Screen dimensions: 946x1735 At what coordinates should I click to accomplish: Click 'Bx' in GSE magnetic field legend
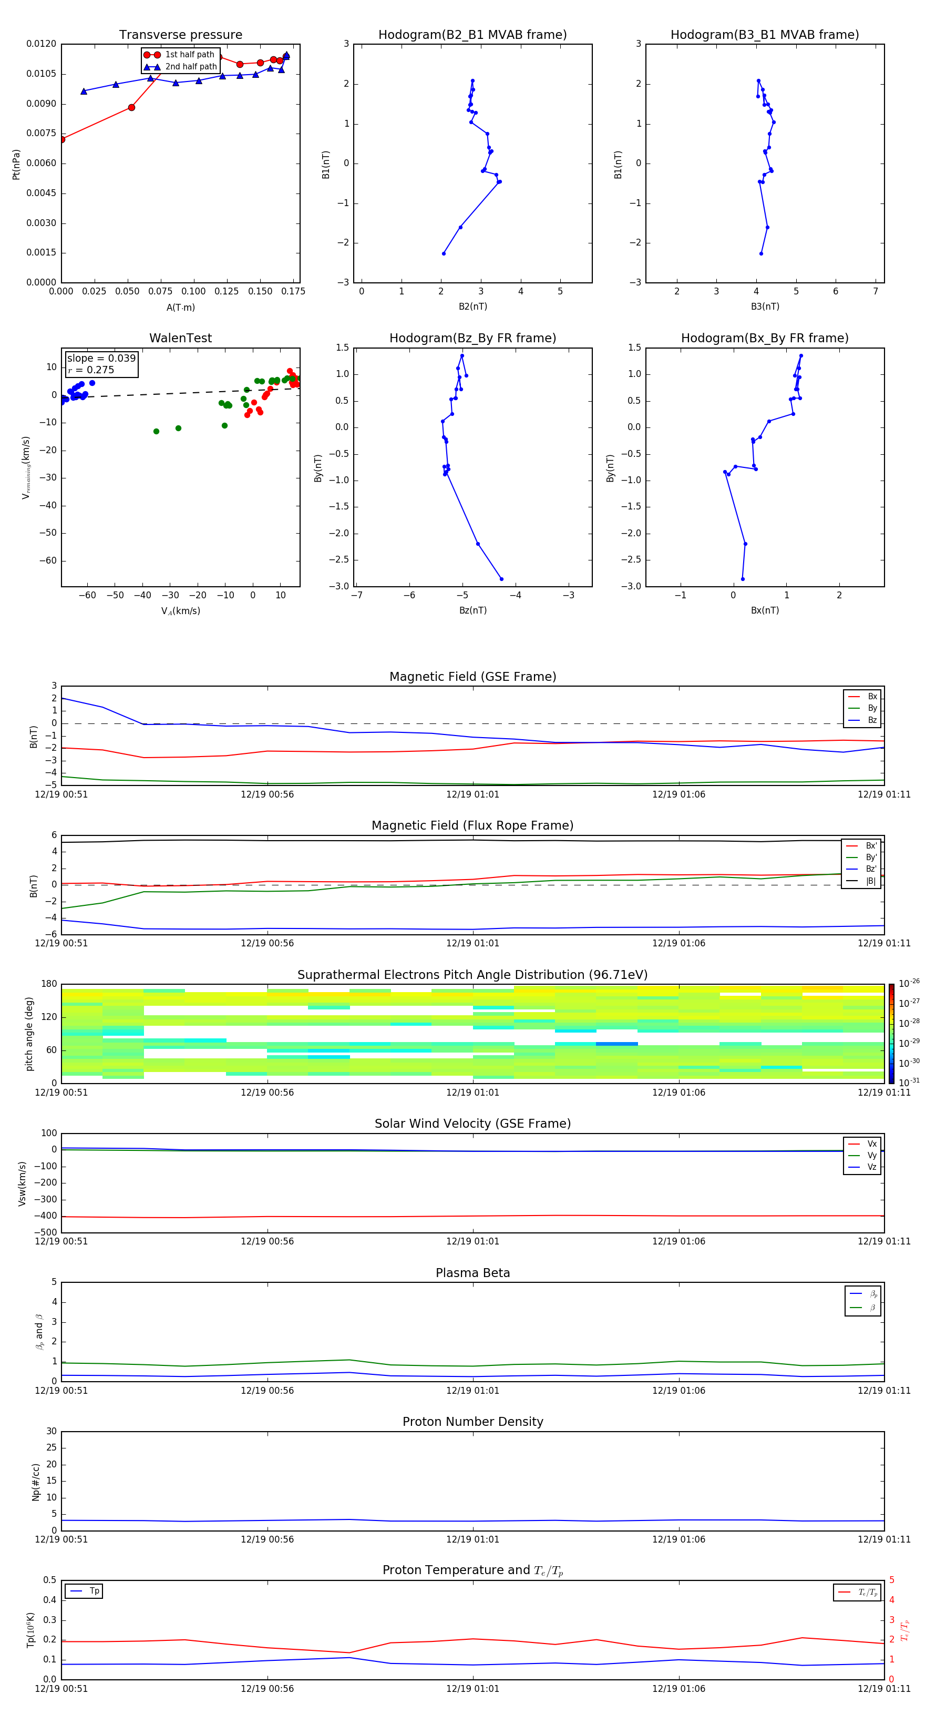(x=863, y=697)
